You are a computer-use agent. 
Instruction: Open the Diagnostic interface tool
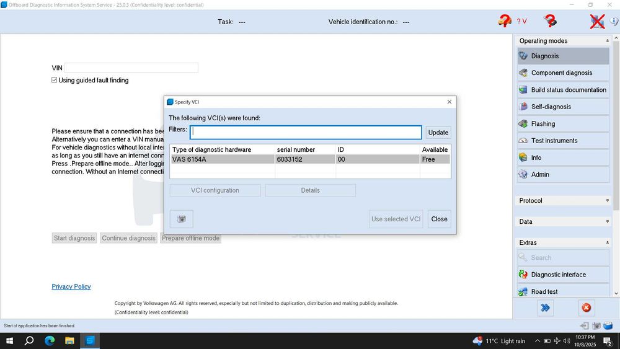[x=563, y=274]
